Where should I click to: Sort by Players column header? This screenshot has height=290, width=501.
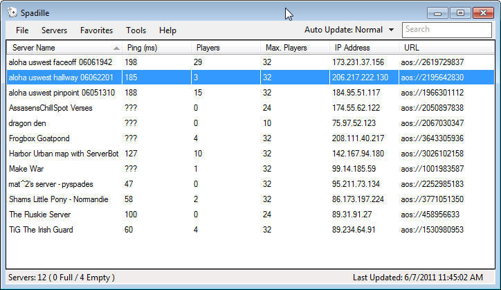(x=226, y=48)
